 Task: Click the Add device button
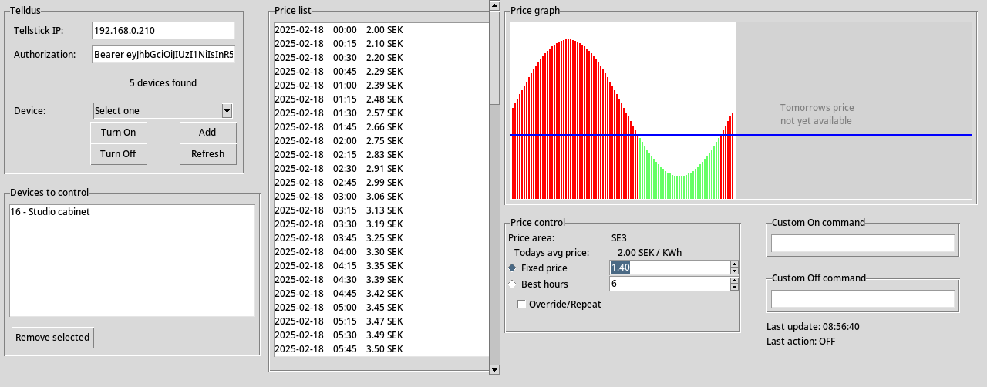coord(207,132)
